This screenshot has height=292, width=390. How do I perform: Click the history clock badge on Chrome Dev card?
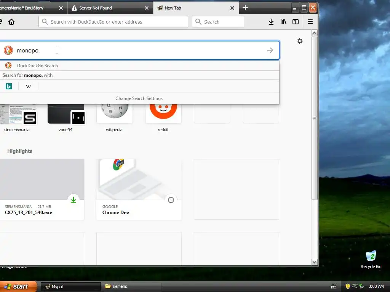click(171, 200)
